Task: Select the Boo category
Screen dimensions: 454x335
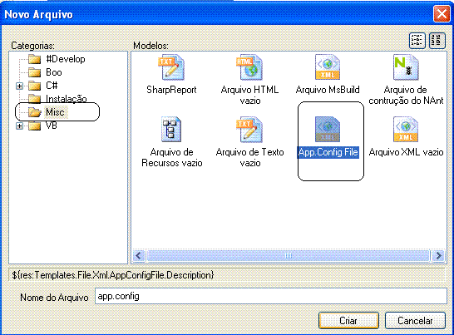Action: (x=45, y=72)
